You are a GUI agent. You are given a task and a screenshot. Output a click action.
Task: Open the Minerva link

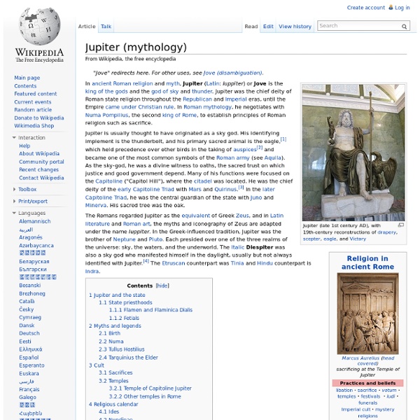(x=96, y=205)
